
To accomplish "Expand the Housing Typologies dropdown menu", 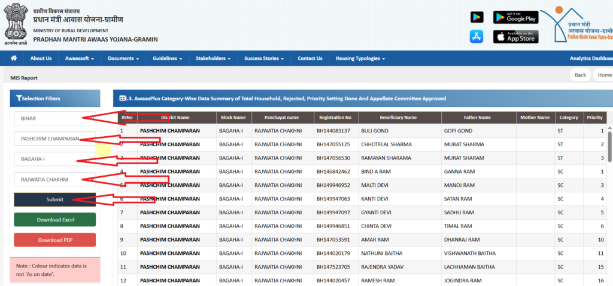I will pos(360,59).
